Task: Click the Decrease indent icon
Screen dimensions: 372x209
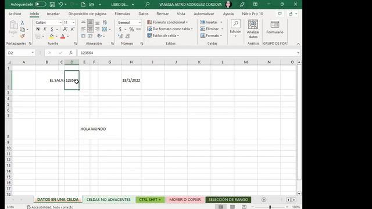Action: tap(83, 36)
